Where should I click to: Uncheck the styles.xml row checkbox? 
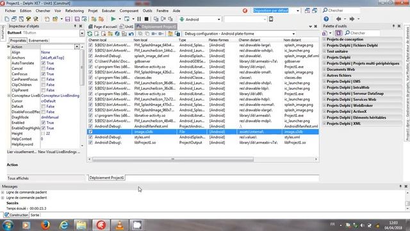(90, 137)
